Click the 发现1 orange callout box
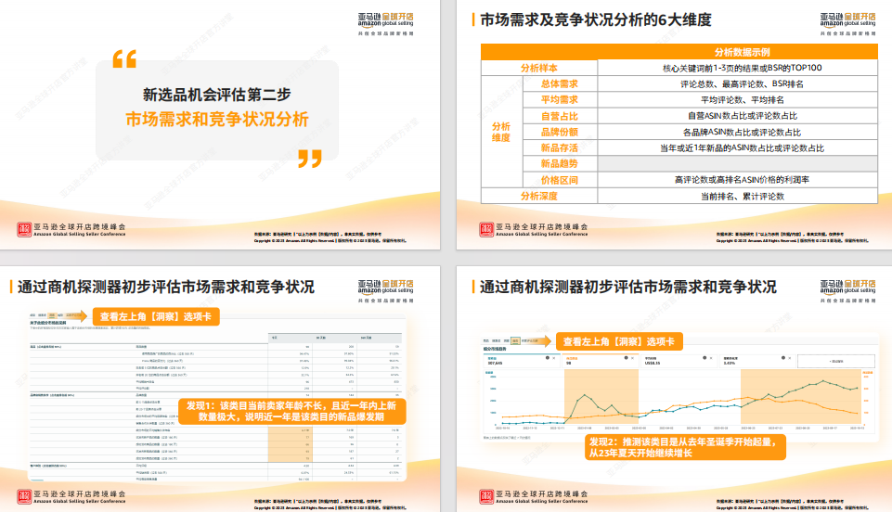Viewport: 892px width, 512px height. pos(291,412)
